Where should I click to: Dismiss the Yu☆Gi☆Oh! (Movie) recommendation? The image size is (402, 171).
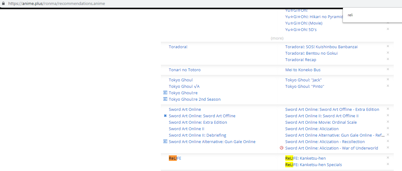tap(388, 23)
